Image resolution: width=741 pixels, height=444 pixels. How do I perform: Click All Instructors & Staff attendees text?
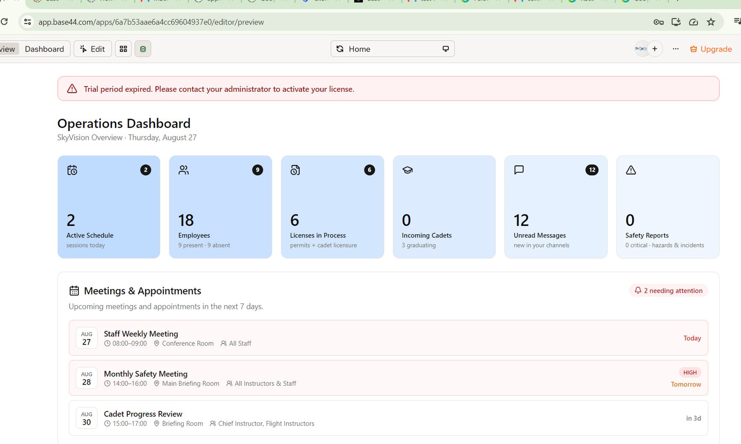(265, 383)
